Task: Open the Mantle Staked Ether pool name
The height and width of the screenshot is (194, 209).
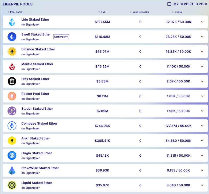Action: (37, 64)
